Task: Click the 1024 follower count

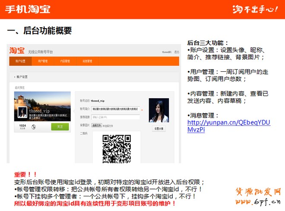Action: point(22,125)
